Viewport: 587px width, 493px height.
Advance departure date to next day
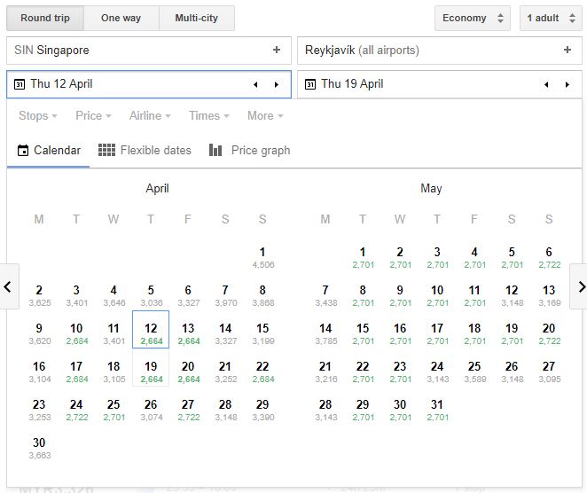[x=277, y=85]
